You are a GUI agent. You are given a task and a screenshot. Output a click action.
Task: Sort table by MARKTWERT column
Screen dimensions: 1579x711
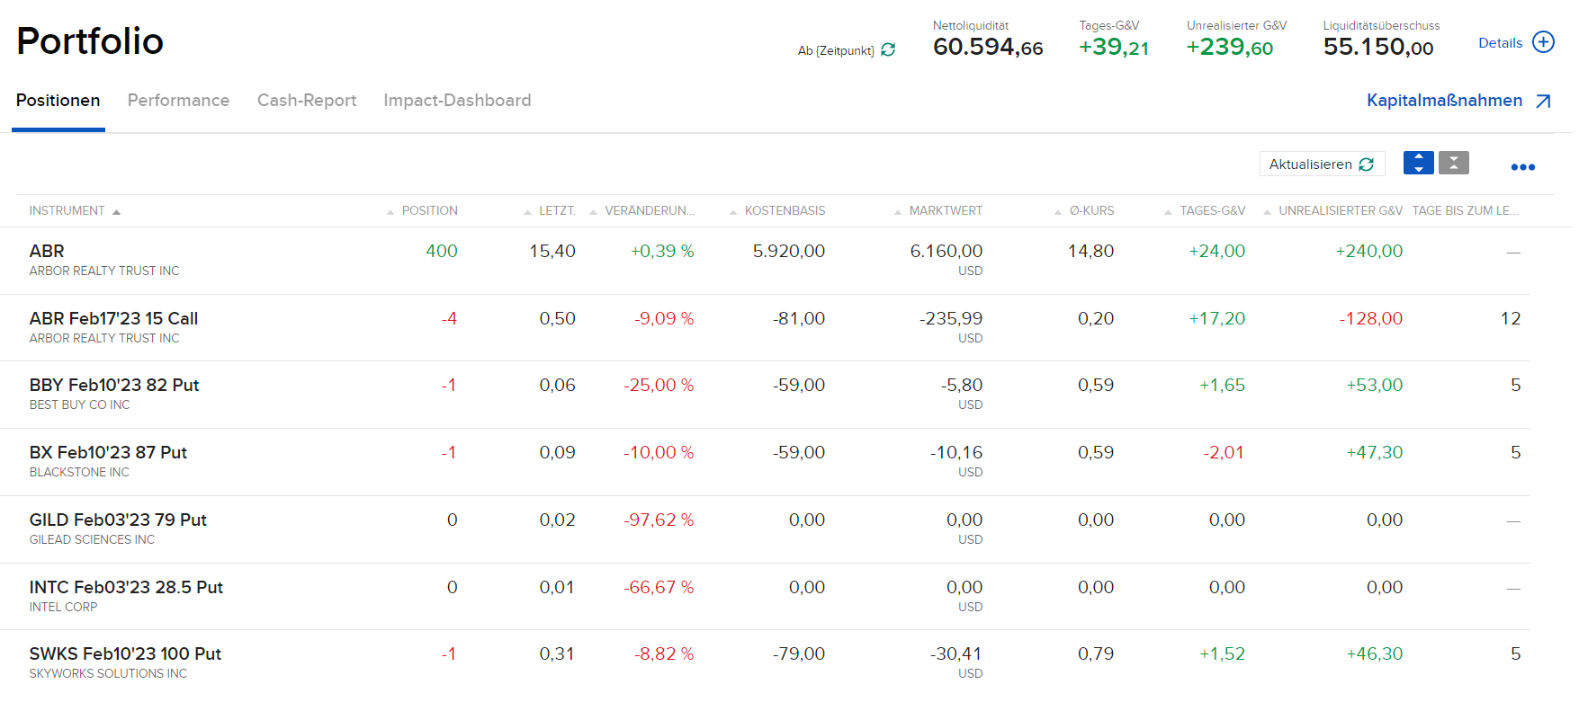click(945, 211)
